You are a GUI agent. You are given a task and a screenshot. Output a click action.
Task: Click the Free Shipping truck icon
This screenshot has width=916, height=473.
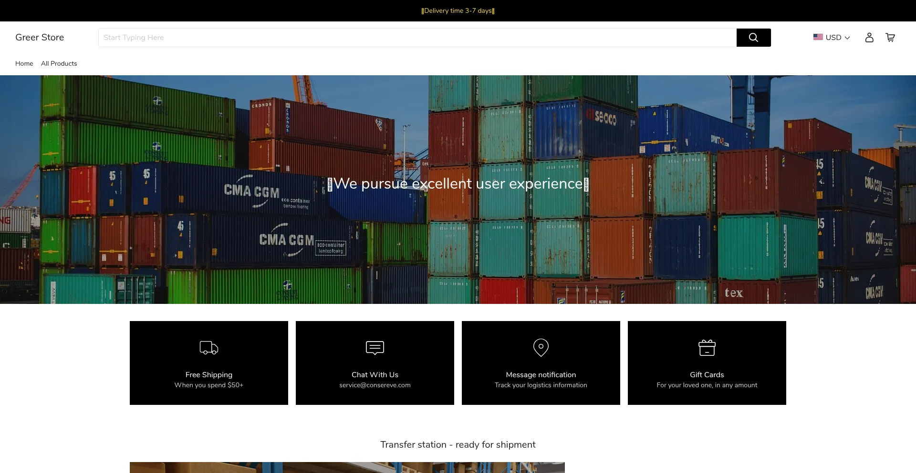pos(209,348)
